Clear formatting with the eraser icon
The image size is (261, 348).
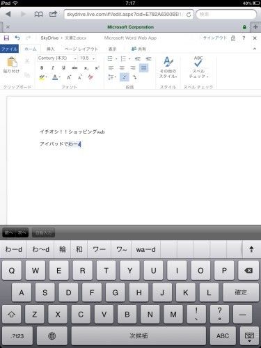click(x=90, y=77)
